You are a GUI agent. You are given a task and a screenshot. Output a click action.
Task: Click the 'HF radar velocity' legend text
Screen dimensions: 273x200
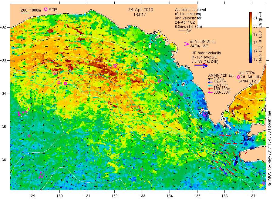(206, 53)
